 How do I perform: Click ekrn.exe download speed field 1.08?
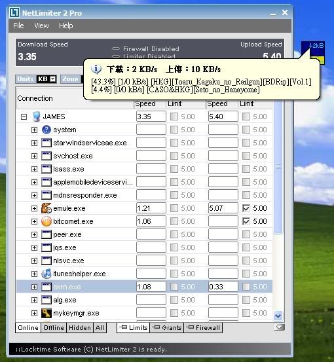tap(151, 287)
